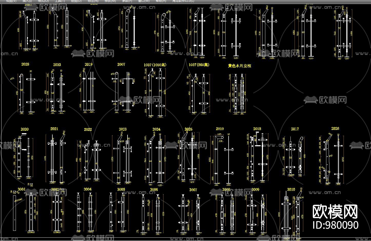Select the label text 2028

25,64
